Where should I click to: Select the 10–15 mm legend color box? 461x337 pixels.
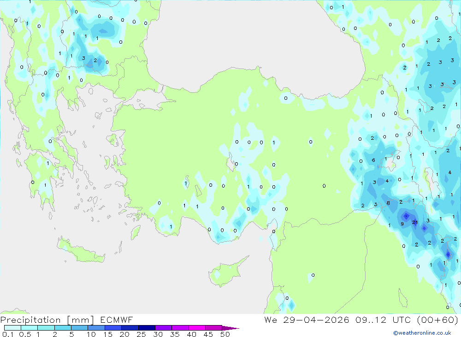coord(96,328)
